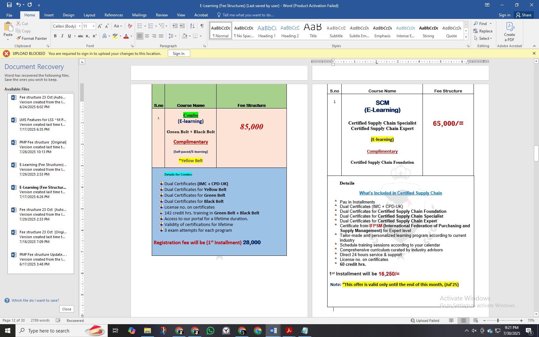Open Line and Paragraph Spacing dropdown
This screenshot has height=337, width=539.
(x=172, y=36)
